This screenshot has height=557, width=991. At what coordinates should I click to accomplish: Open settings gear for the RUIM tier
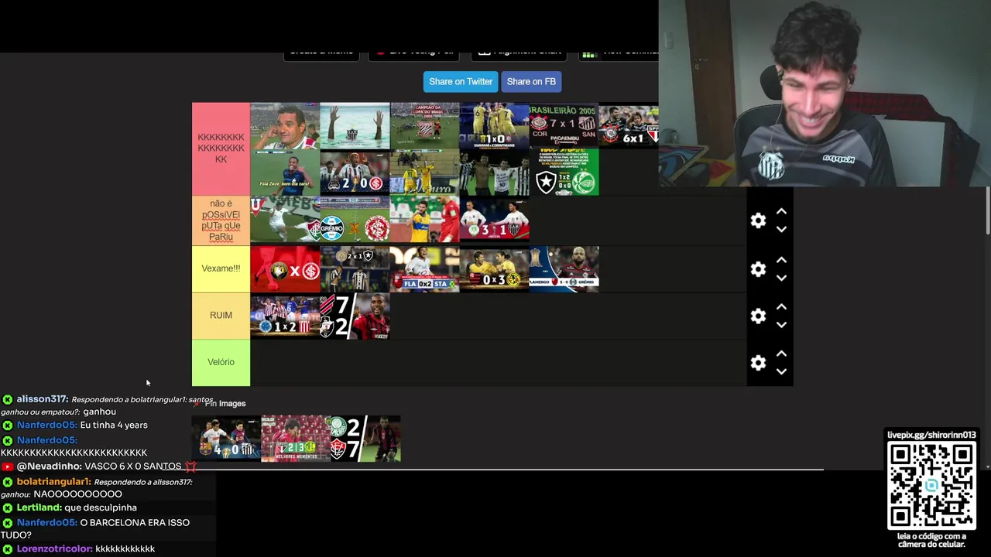coord(758,316)
